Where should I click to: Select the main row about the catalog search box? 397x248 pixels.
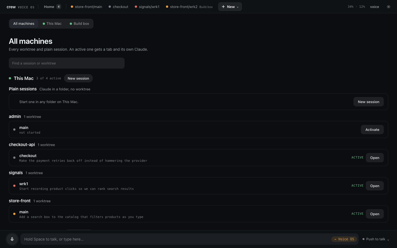(x=198, y=214)
